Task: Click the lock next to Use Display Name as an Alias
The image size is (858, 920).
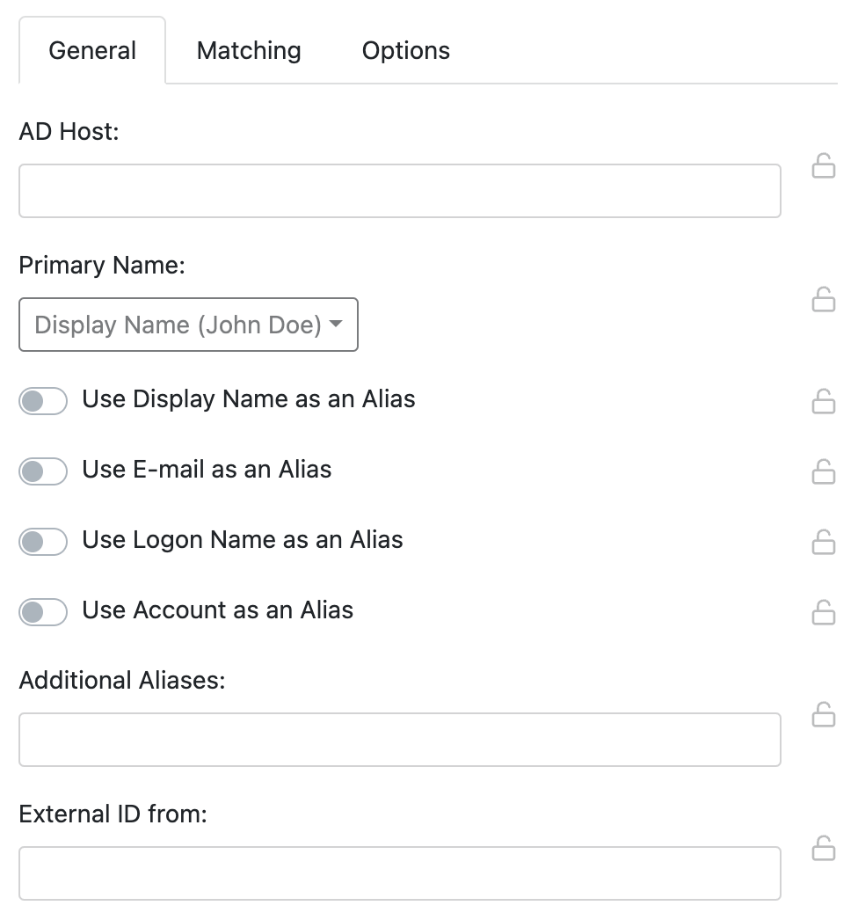Action: [x=824, y=403]
